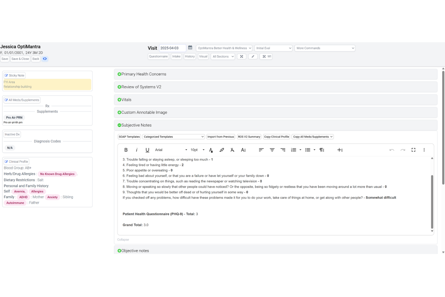Viewport: 445px width, 297px height.
Task: Collapse the Subjective Notes section
Action: coord(119,125)
